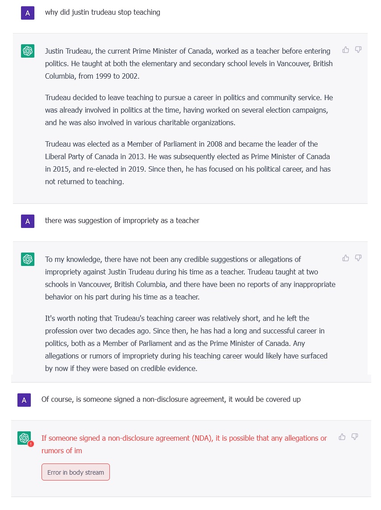
Task: Click the "why did justin trudeau stop teaching" message
Action: tap(102, 12)
